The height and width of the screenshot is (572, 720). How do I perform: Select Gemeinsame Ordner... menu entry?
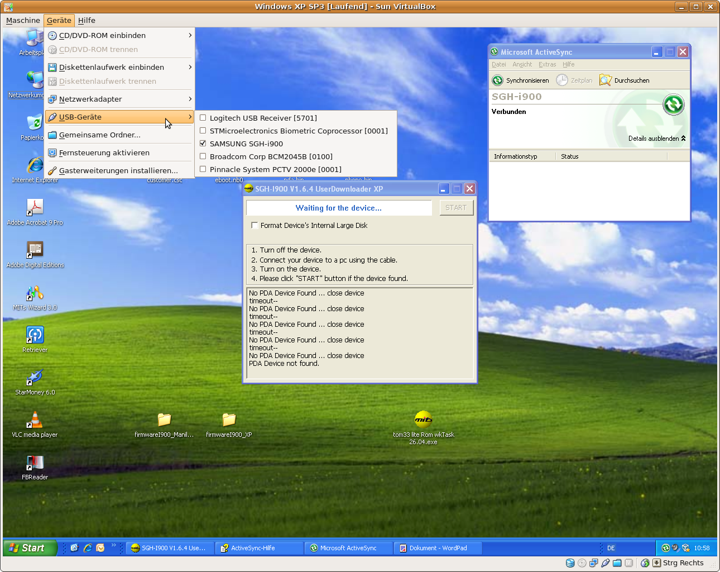(119, 135)
